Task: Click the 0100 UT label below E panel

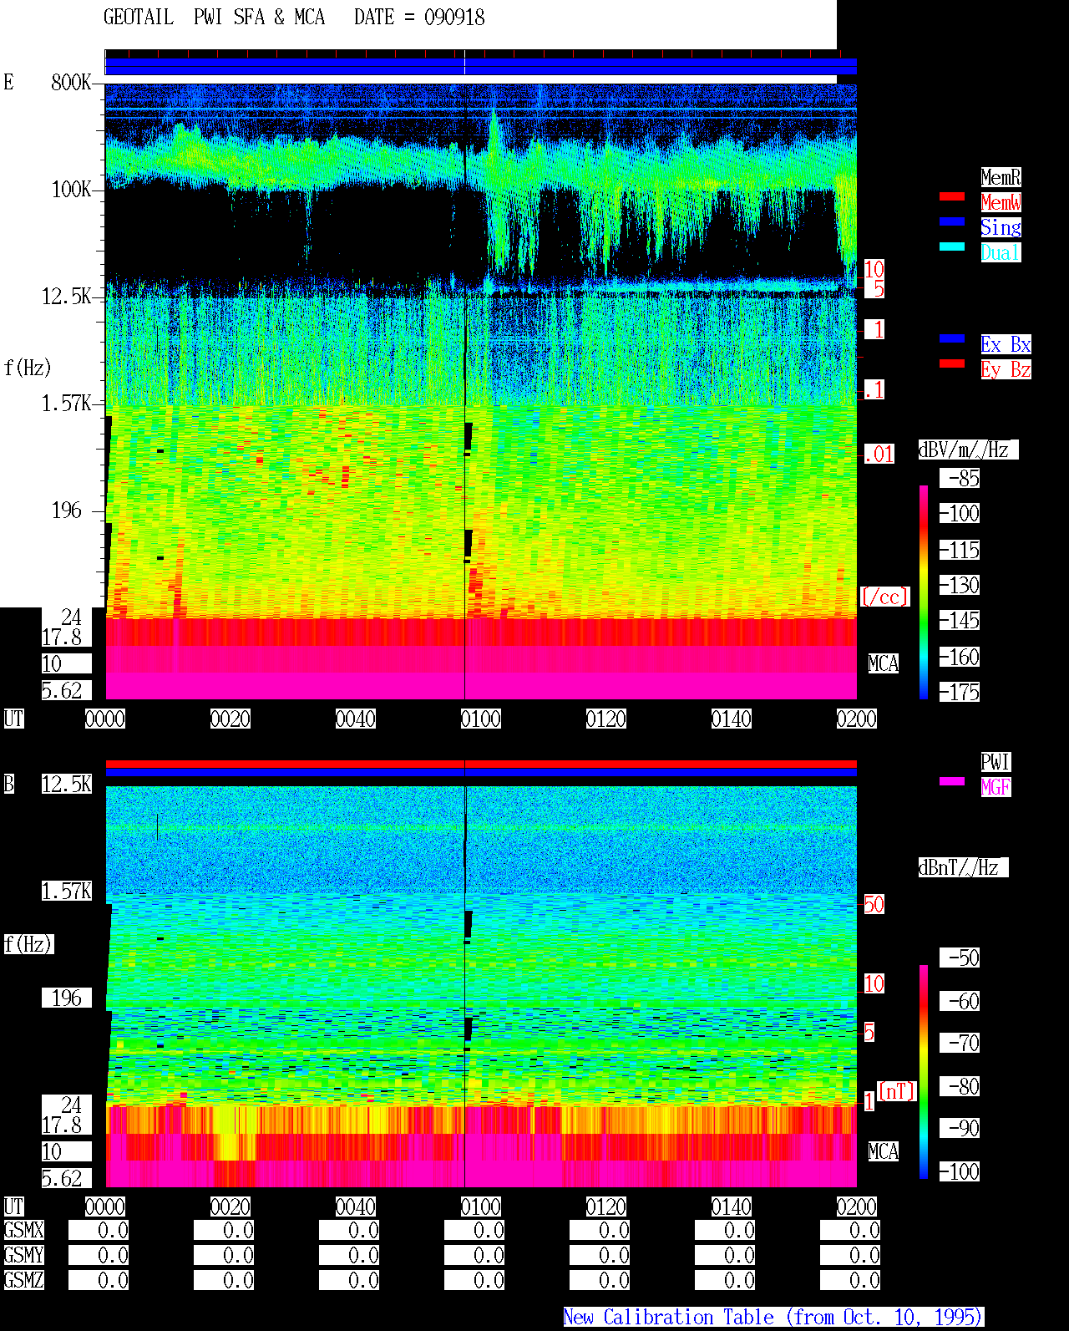Action: [481, 719]
